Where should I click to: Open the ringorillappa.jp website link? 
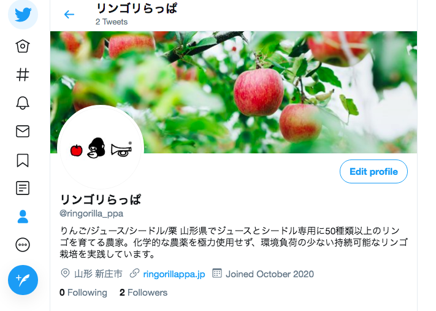[x=174, y=274]
